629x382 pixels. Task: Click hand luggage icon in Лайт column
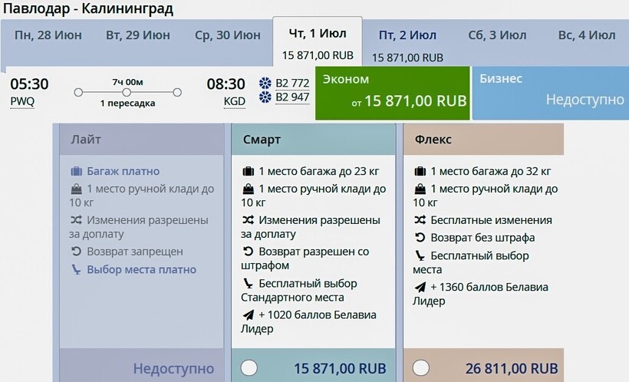[76, 189]
